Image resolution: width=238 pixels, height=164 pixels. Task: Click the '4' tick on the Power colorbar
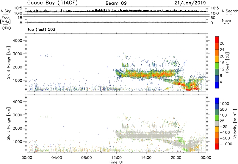click(x=221, y=82)
